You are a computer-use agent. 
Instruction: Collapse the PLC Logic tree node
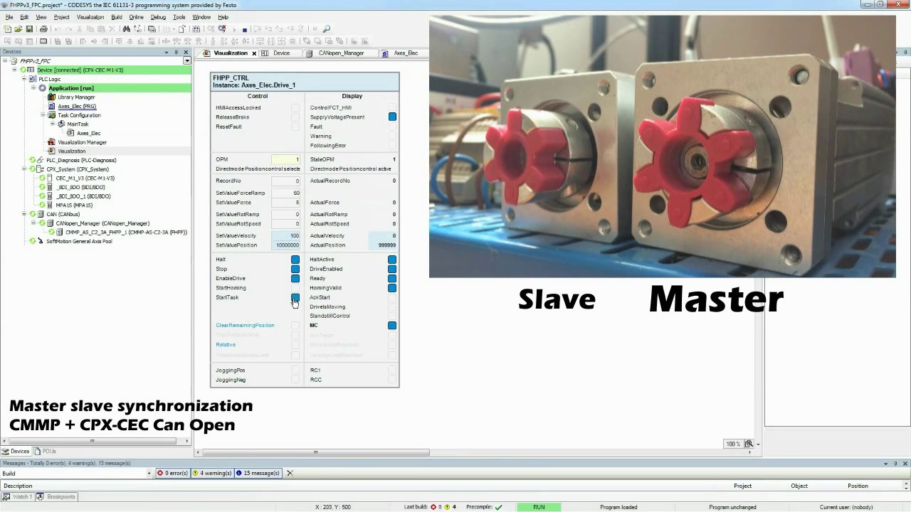coord(24,79)
